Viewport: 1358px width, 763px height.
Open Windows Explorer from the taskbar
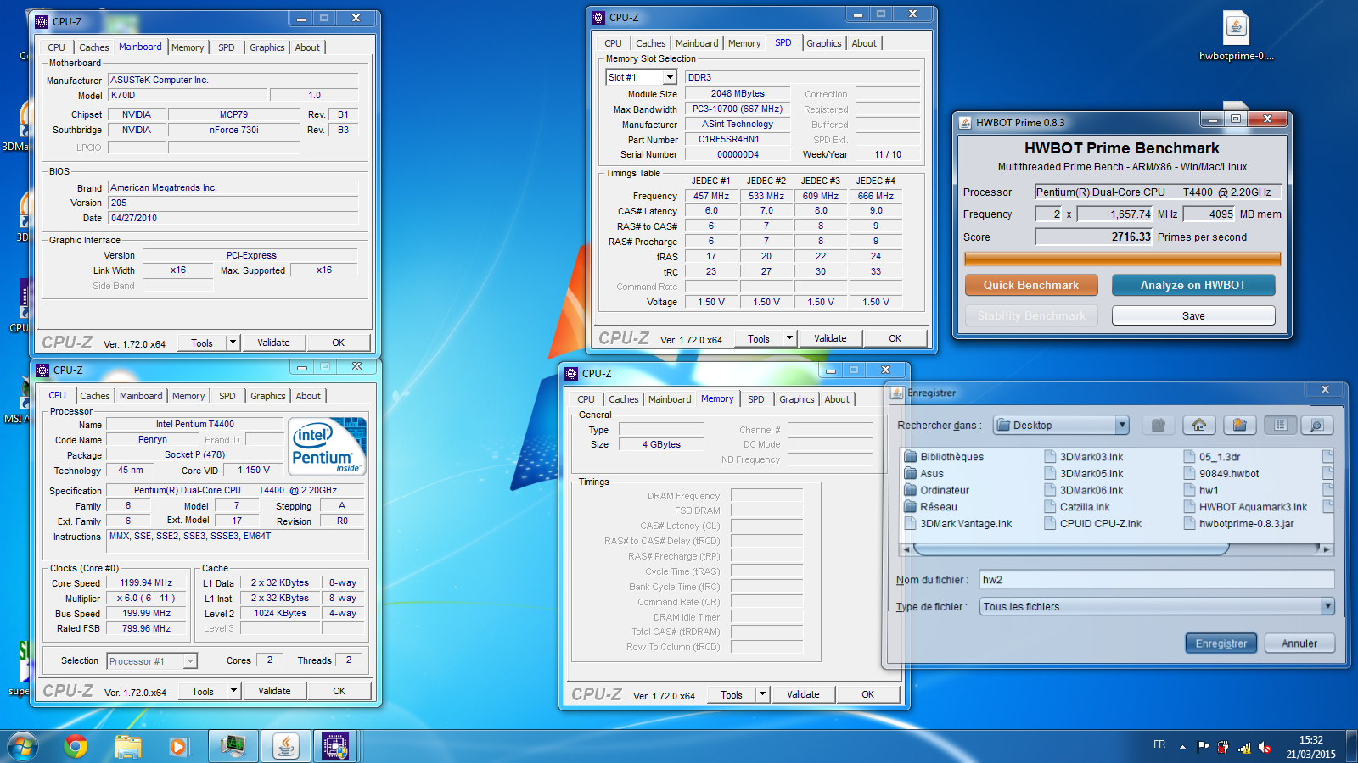127,746
